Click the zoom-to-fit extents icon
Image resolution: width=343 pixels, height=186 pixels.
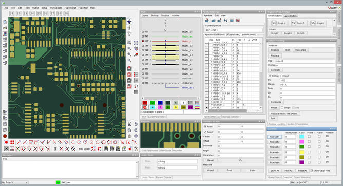[x=136, y=43]
